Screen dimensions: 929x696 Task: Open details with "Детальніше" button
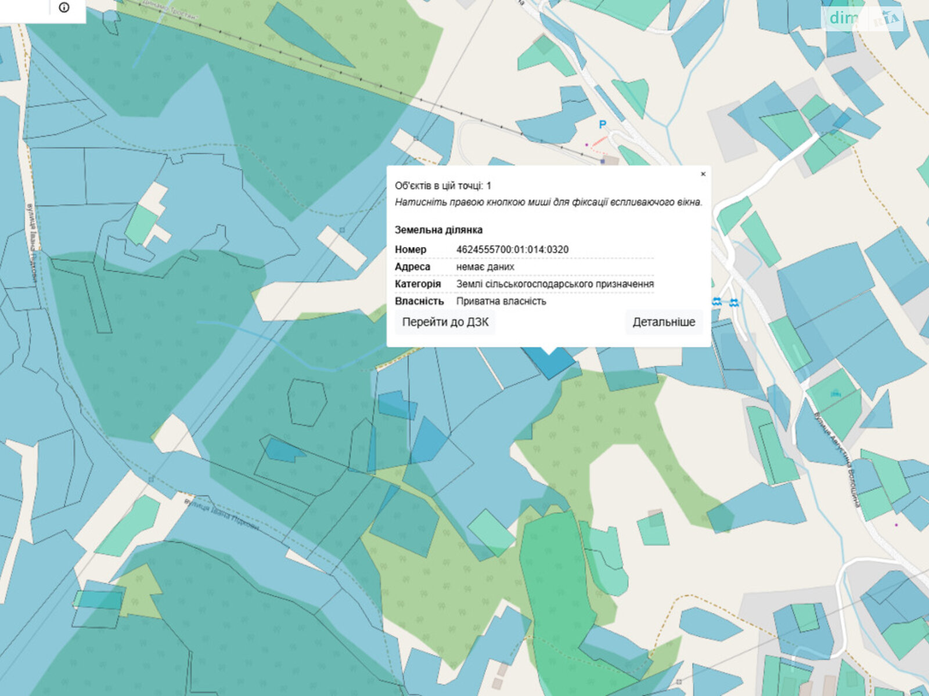(663, 322)
